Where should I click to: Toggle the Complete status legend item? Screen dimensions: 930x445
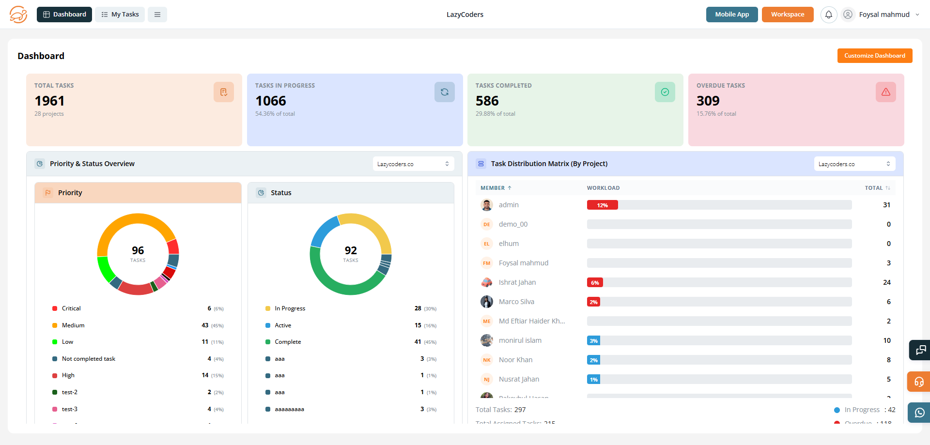pos(288,342)
